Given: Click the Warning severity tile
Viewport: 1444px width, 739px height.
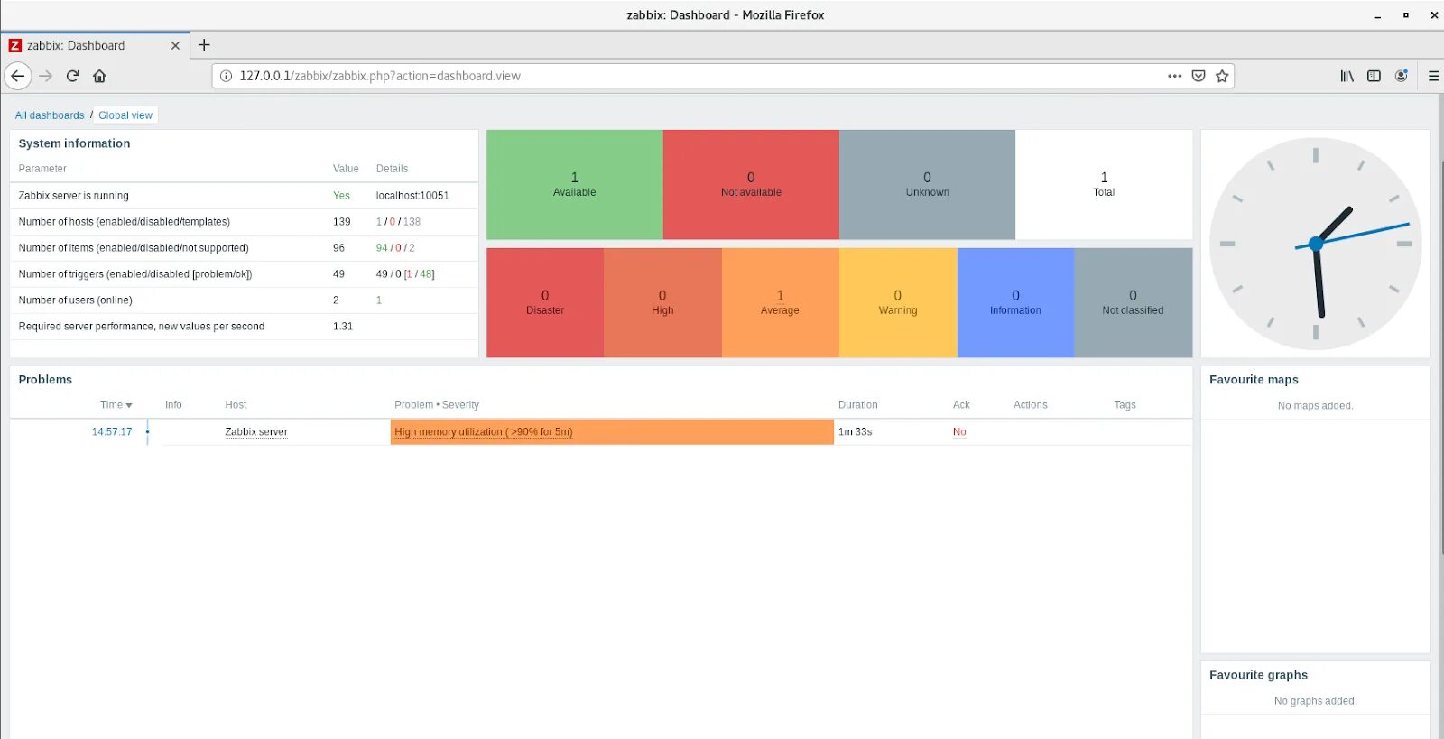Looking at the screenshot, I should [x=898, y=302].
